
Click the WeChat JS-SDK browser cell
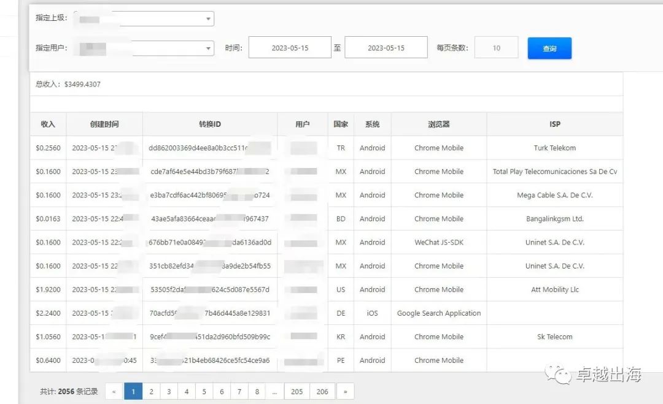(x=438, y=243)
